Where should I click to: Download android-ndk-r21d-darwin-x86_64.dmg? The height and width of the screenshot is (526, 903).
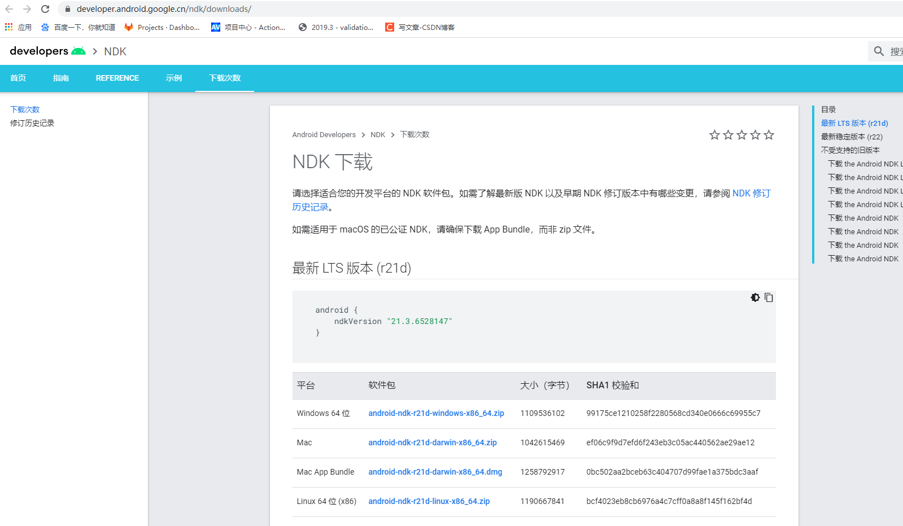[x=435, y=472]
